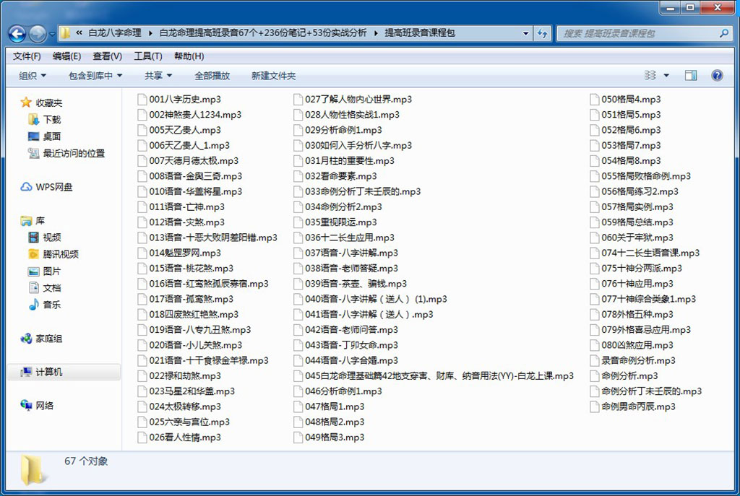740x496 pixels.
Task: Select file icon of 001八字历史.mp3
Action: pos(142,100)
